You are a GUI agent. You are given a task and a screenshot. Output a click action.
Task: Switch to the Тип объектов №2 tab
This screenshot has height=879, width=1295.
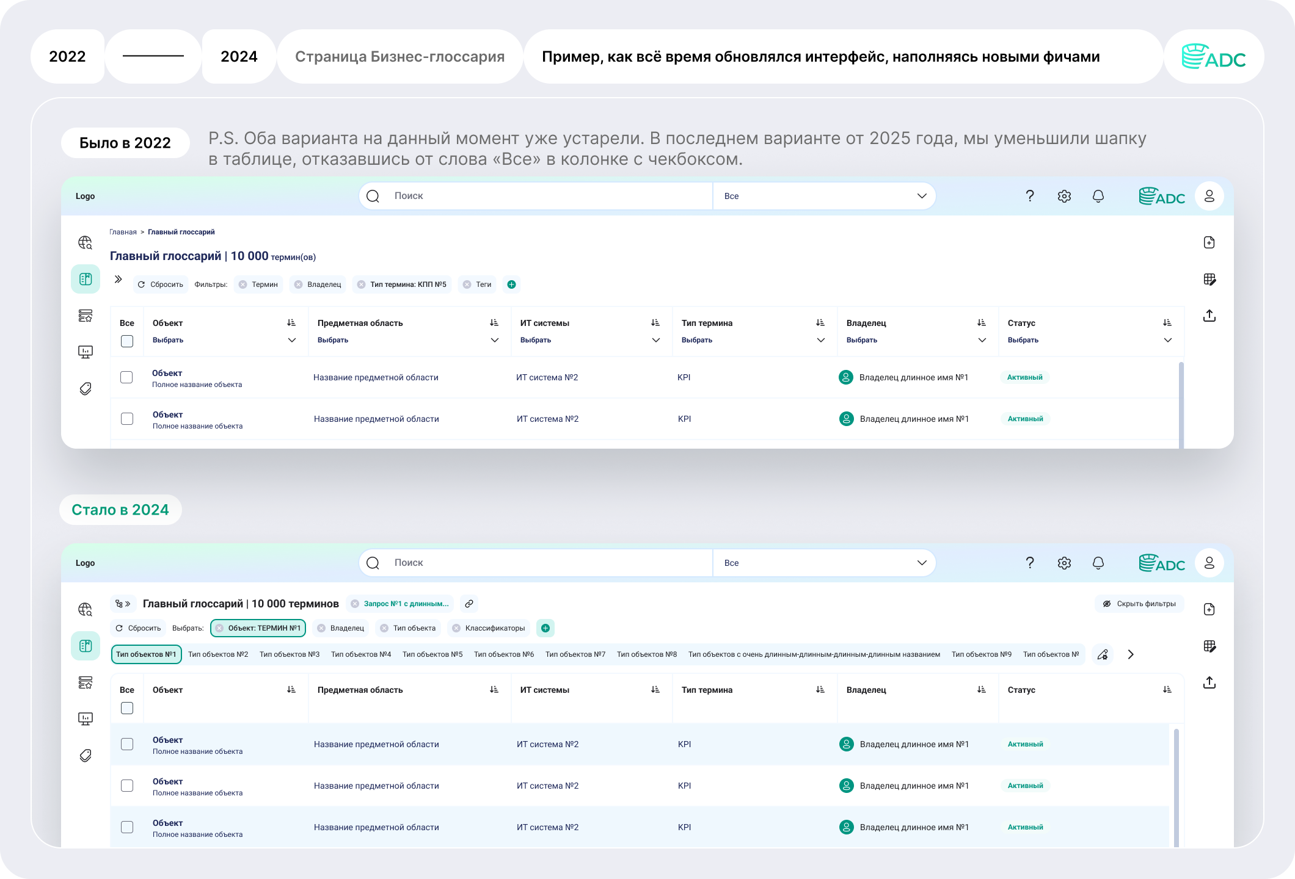point(218,654)
